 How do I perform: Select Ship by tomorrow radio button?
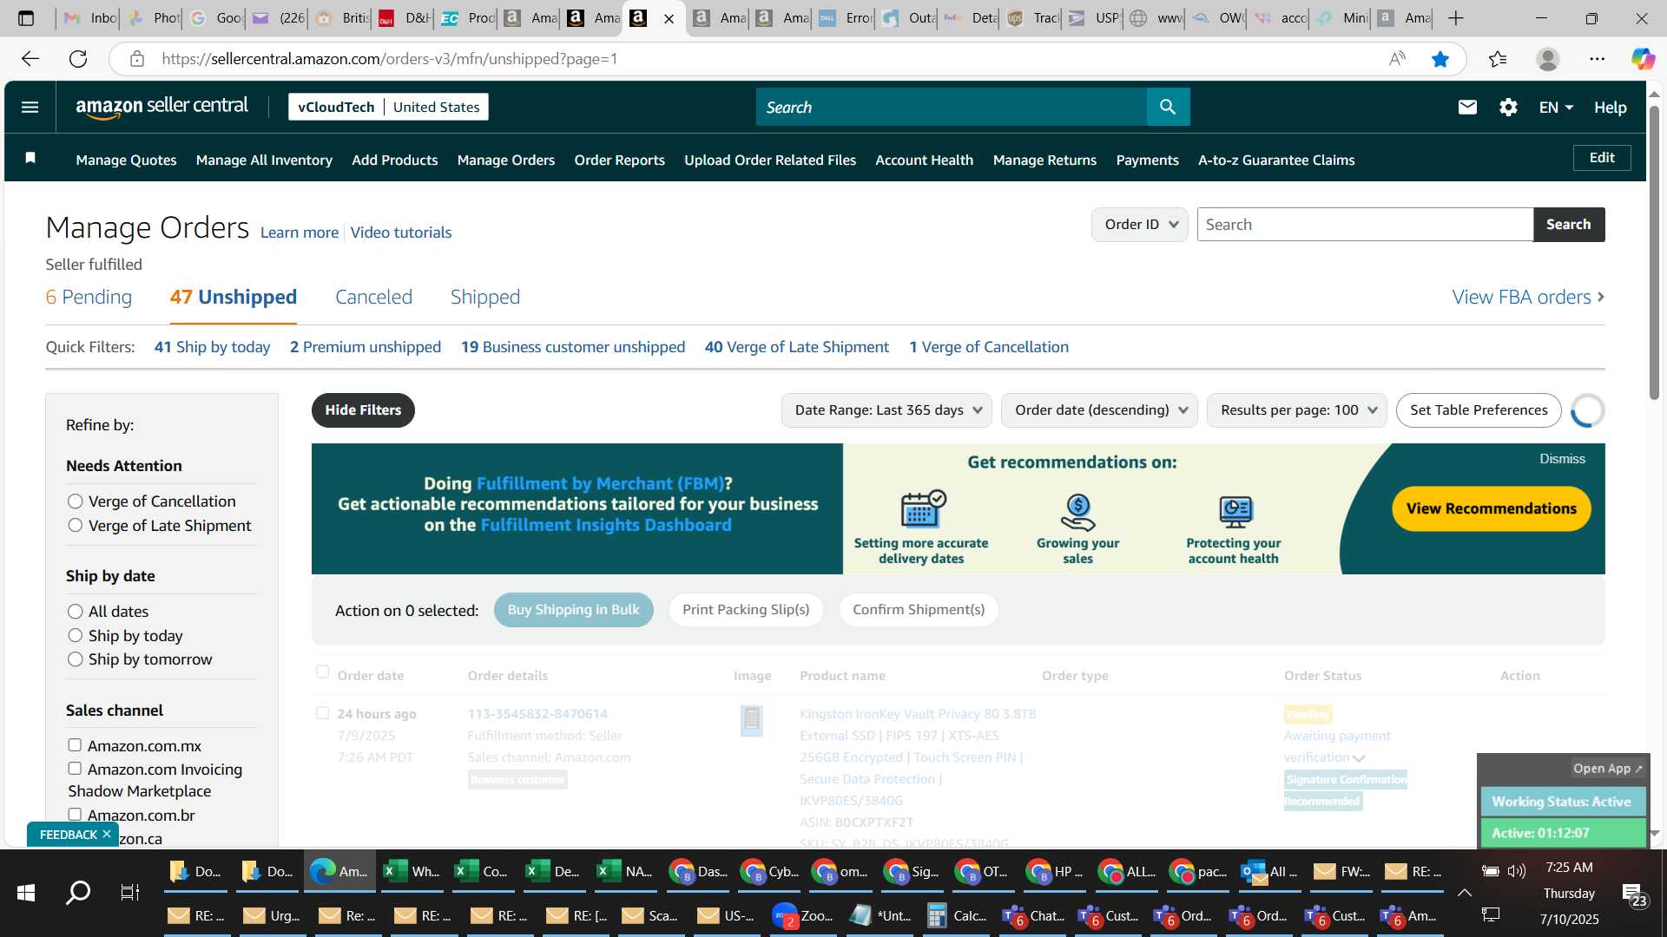[x=76, y=659]
